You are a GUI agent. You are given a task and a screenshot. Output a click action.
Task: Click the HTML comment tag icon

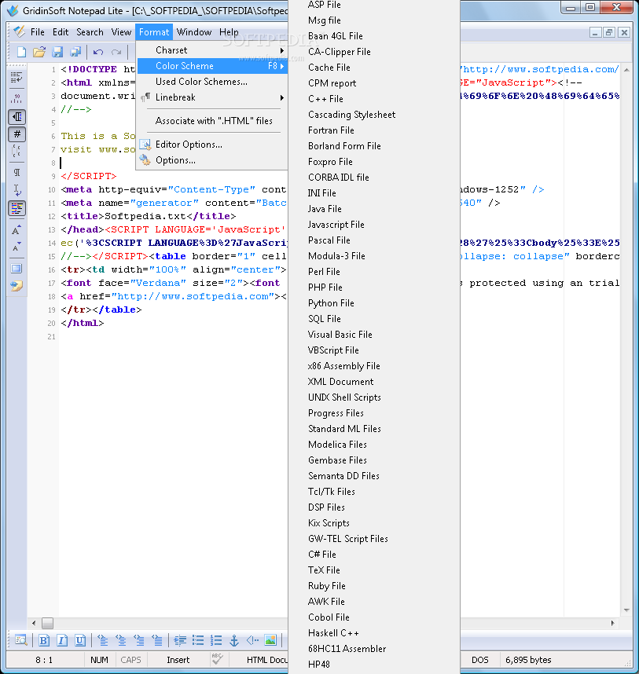click(x=252, y=640)
